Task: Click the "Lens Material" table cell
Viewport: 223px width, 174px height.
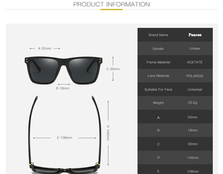Action: coord(158,76)
